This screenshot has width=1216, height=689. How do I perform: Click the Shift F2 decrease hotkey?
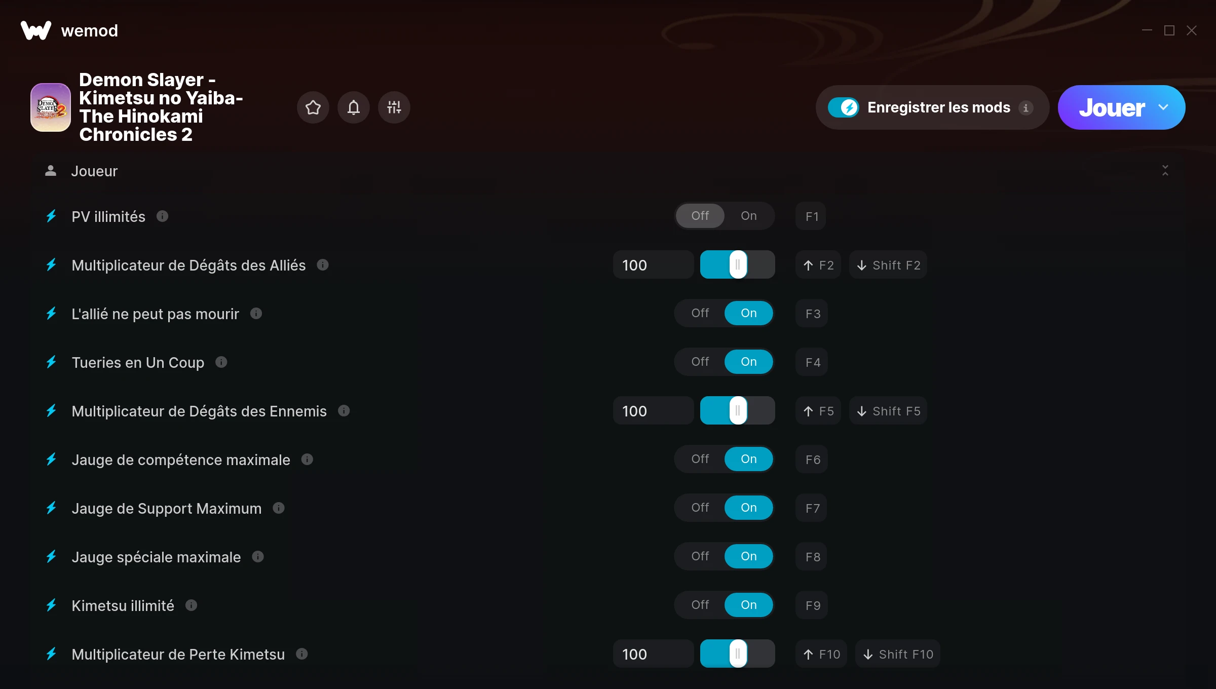point(888,265)
